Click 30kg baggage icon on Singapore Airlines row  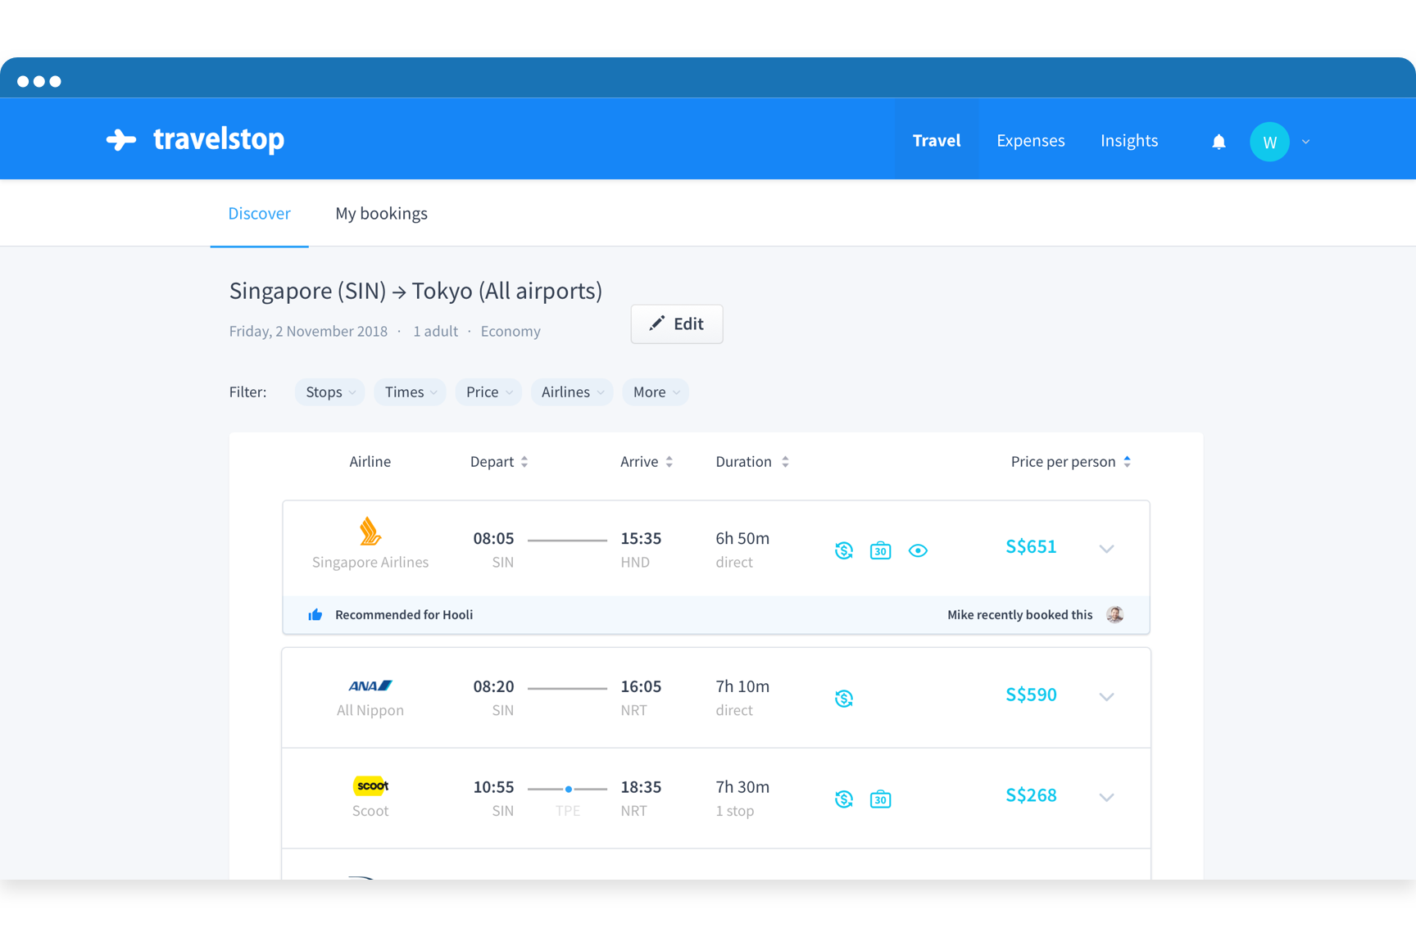click(880, 550)
